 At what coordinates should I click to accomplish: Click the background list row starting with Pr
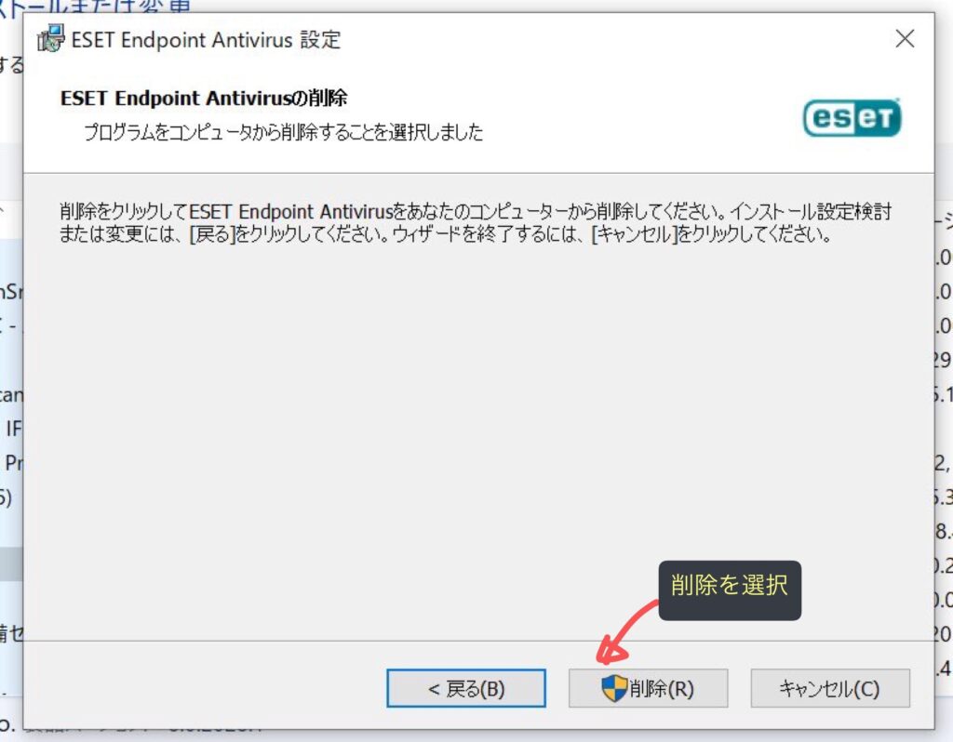tap(11, 461)
